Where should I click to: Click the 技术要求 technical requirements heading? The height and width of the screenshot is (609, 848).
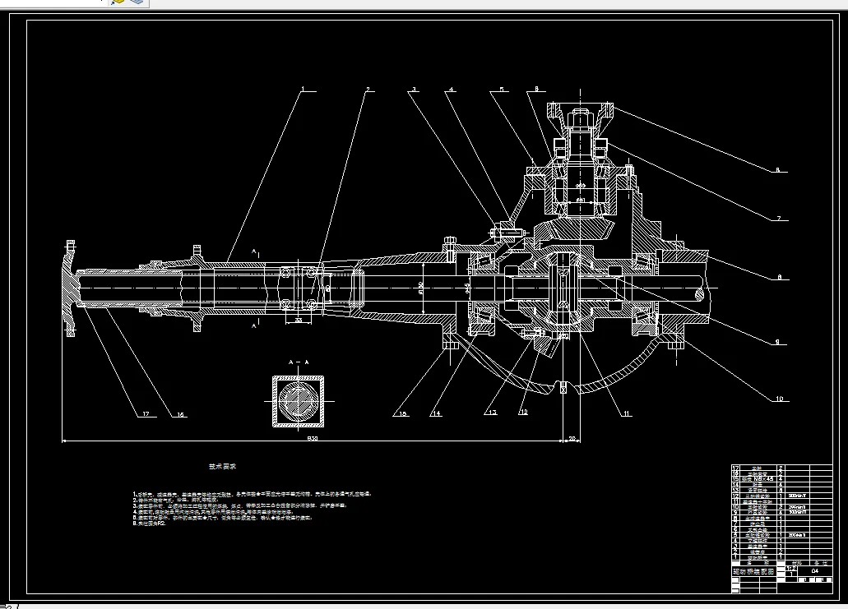click(222, 466)
